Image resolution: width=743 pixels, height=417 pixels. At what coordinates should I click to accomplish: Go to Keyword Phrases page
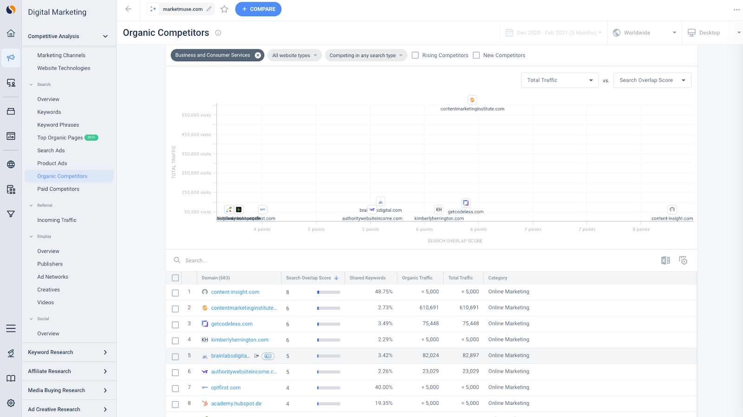point(58,125)
